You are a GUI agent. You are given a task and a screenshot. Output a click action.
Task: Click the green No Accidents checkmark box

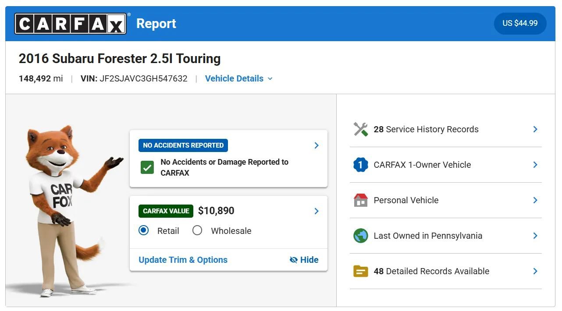[x=147, y=167]
